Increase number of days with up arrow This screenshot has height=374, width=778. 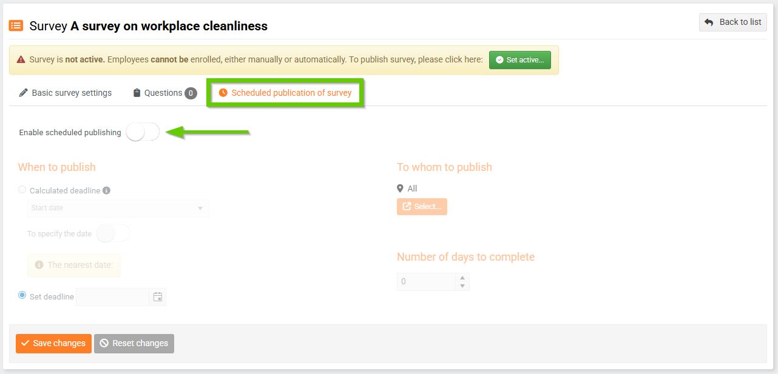[x=462, y=278]
